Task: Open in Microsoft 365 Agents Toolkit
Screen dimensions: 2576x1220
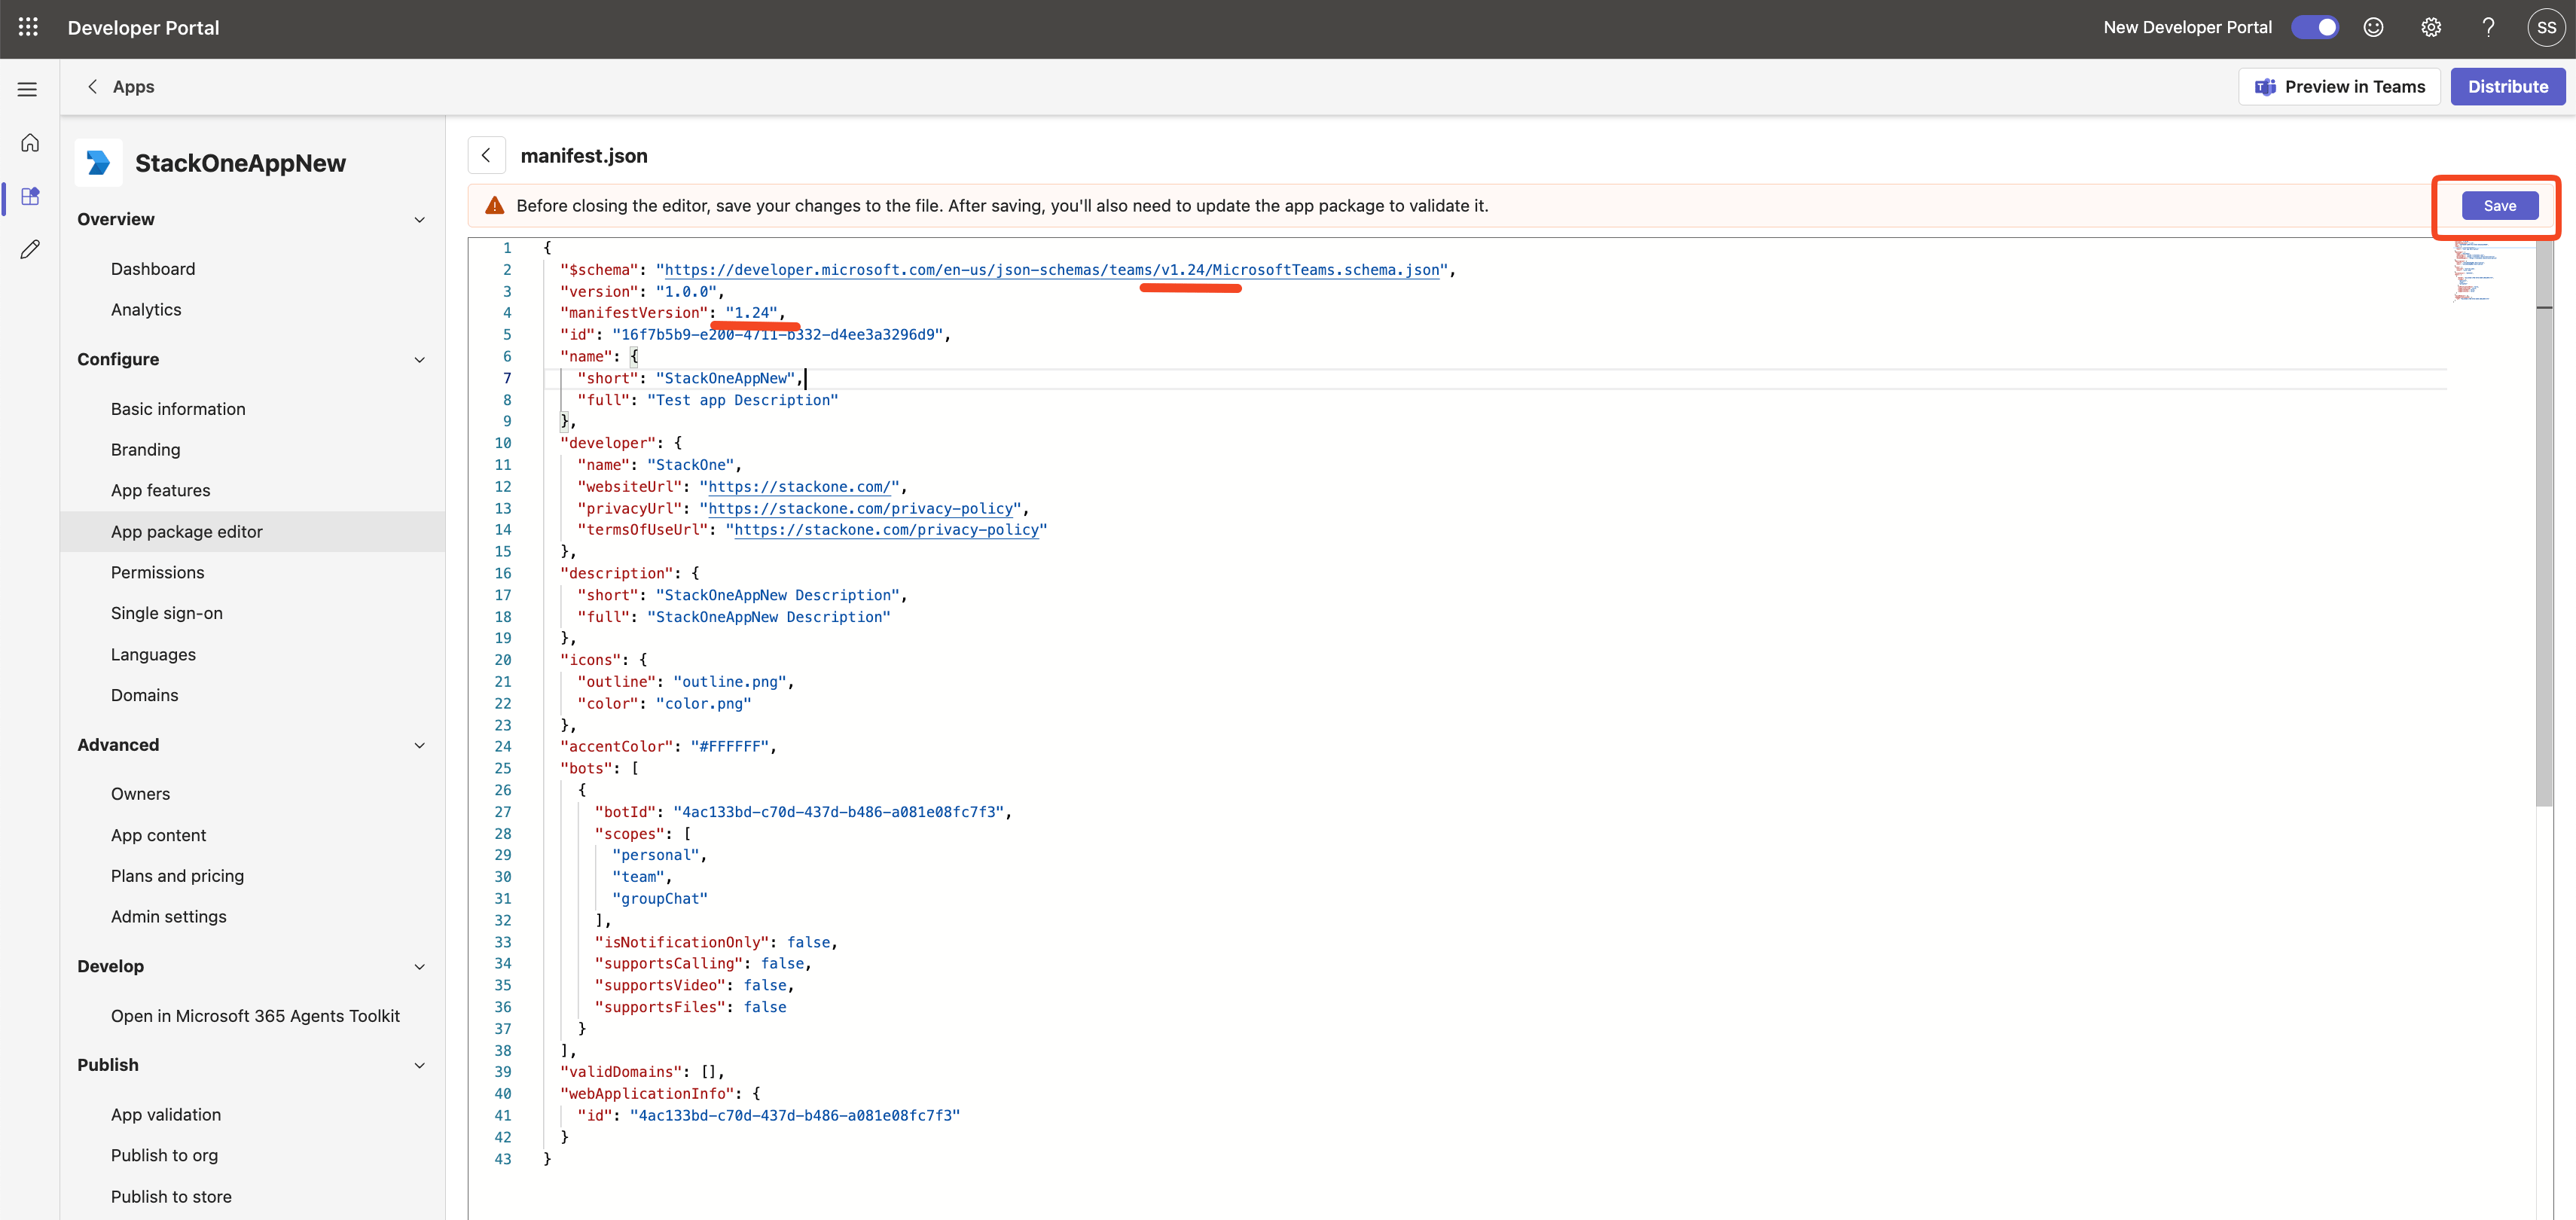Action: (255, 1015)
